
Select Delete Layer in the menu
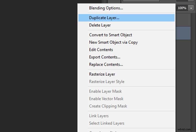[x=100, y=25]
